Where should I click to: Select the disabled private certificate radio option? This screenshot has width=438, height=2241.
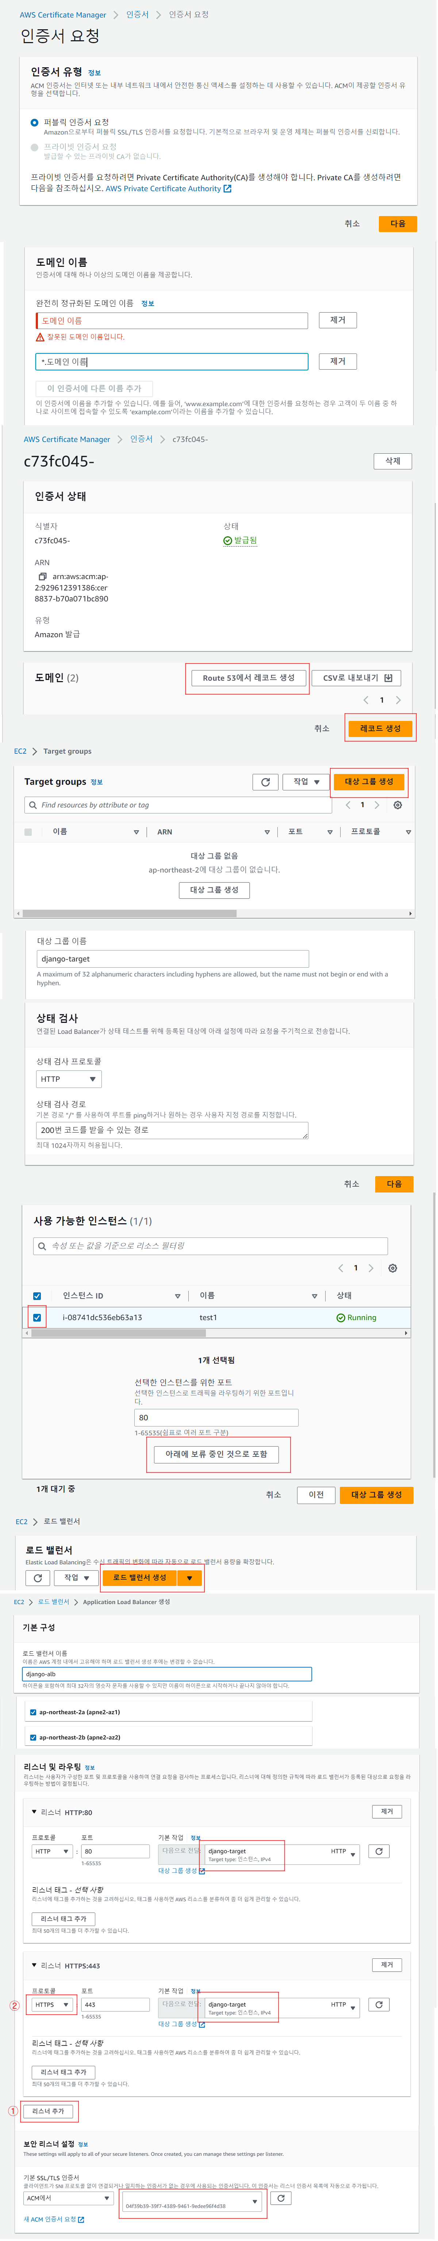[x=35, y=147]
